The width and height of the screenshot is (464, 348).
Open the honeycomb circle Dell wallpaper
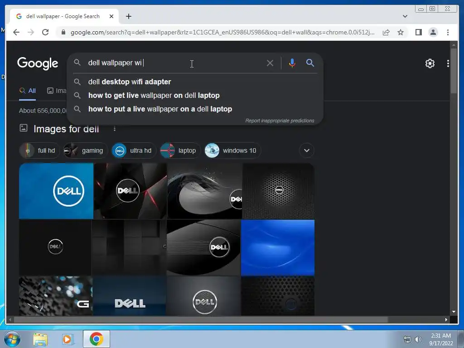[x=279, y=191]
